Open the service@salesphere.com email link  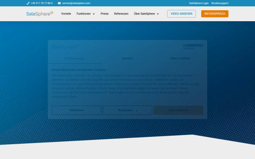coord(76,3)
